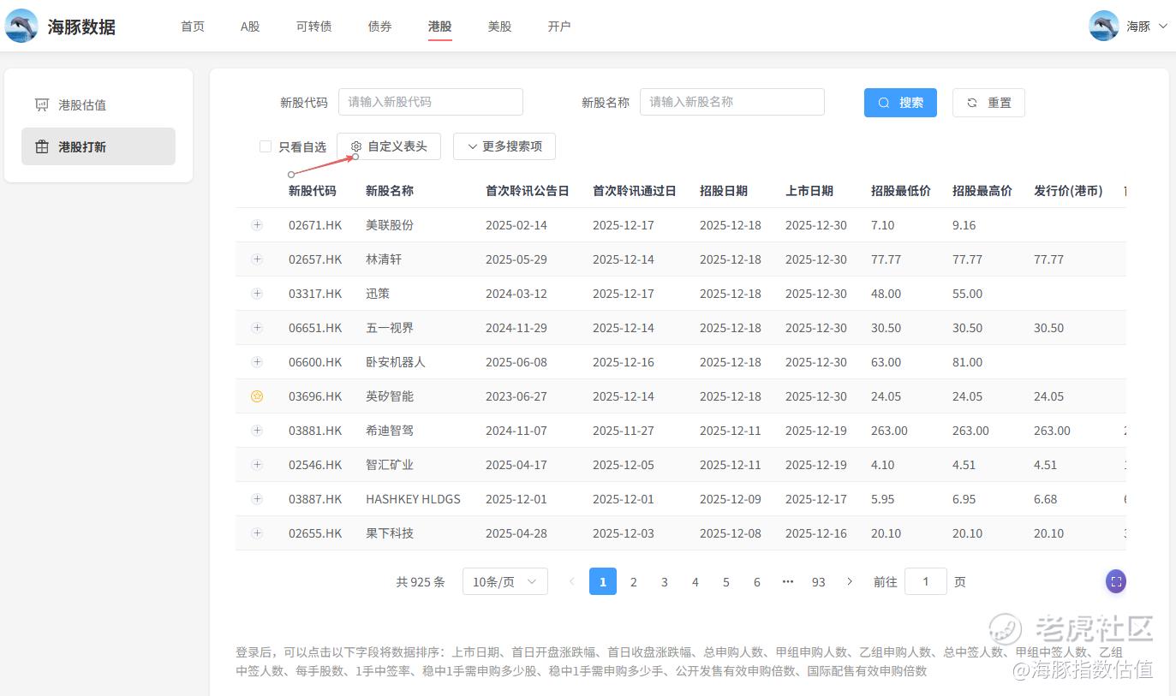This screenshot has height=696, width=1176.
Task: Expand the 海豚 user menu chevron
Action: click(1162, 27)
